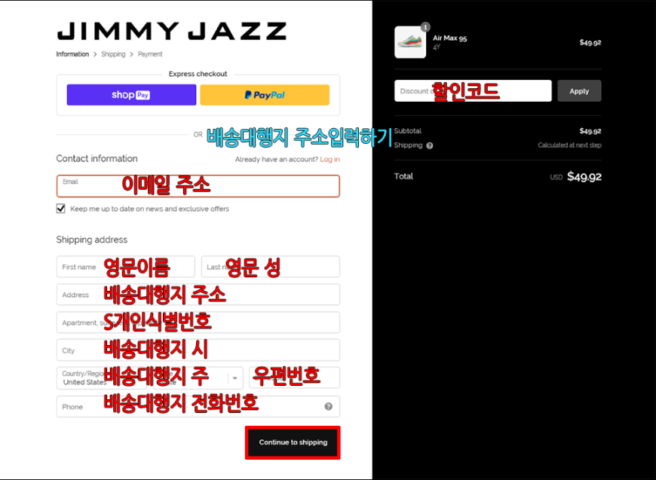Go to Shipping breadcrumb step
The width and height of the screenshot is (656, 480).
[x=113, y=54]
